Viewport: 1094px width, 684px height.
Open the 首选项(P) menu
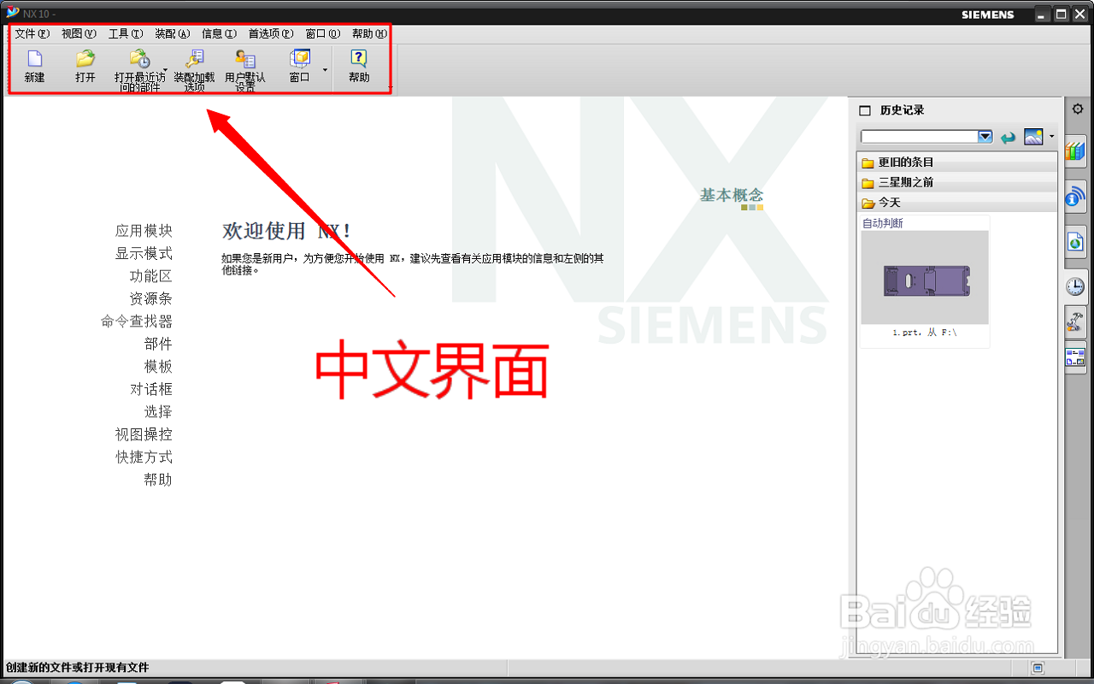(x=271, y=34)
